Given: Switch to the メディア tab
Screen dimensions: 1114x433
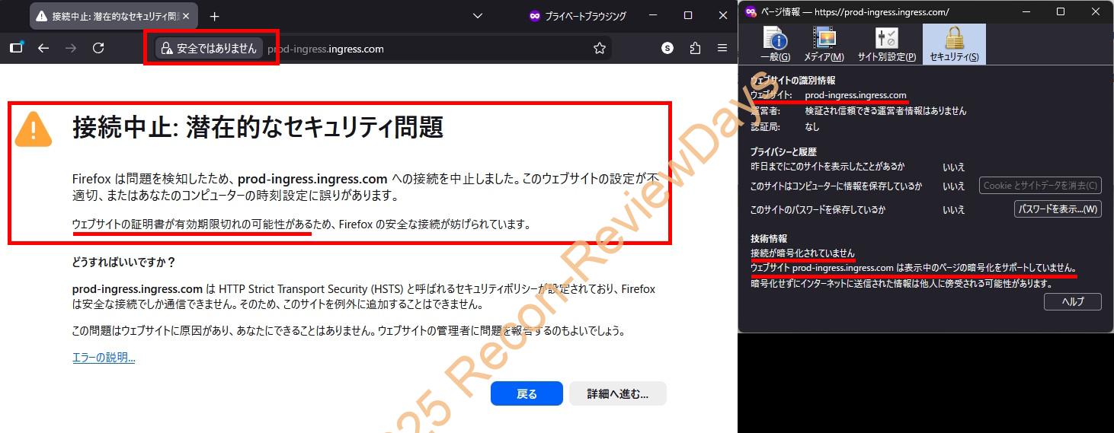Looking at the screenshot, I should point(824,43).
